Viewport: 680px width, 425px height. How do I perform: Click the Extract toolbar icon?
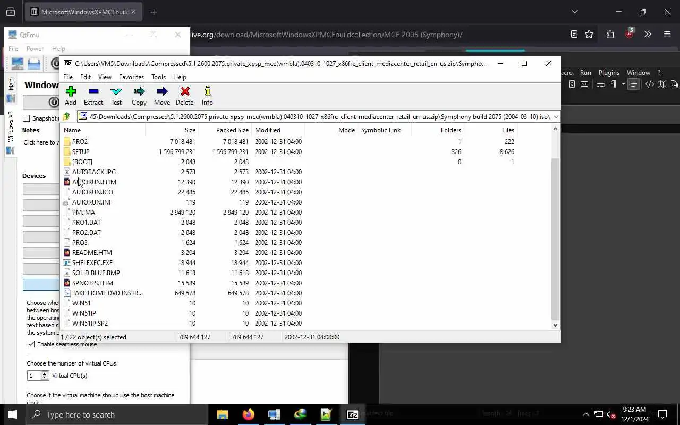coord(93,96)
